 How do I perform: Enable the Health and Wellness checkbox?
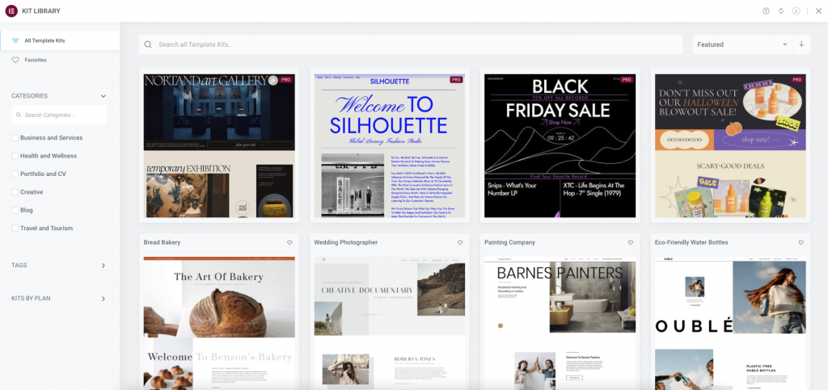(15, 156)
